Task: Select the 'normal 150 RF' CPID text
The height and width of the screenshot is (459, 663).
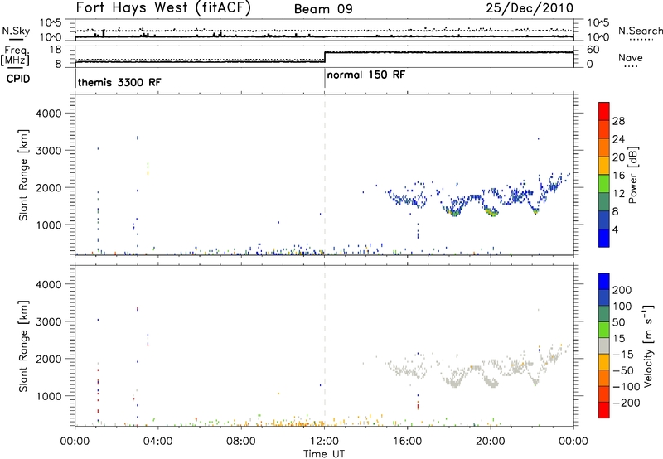Action: (365, 75)
